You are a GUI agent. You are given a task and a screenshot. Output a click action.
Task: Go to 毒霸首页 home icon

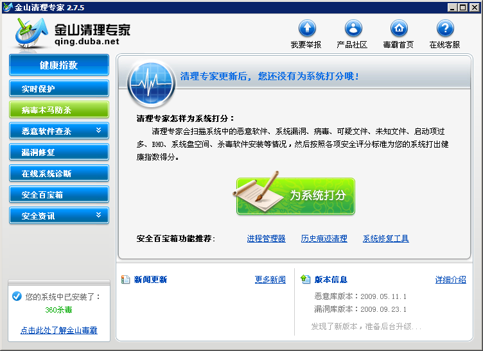tap(399, 28)
